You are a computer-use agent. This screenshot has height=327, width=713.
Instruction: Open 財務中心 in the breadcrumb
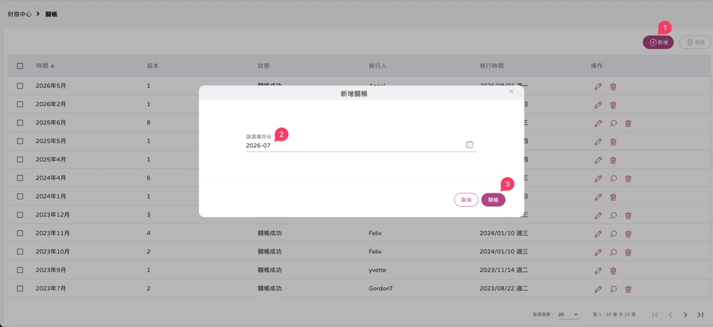tap(20, 14)
